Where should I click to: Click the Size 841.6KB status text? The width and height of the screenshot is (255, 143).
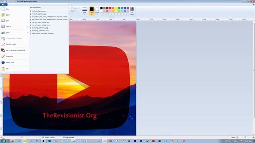[x=69, y=137]
